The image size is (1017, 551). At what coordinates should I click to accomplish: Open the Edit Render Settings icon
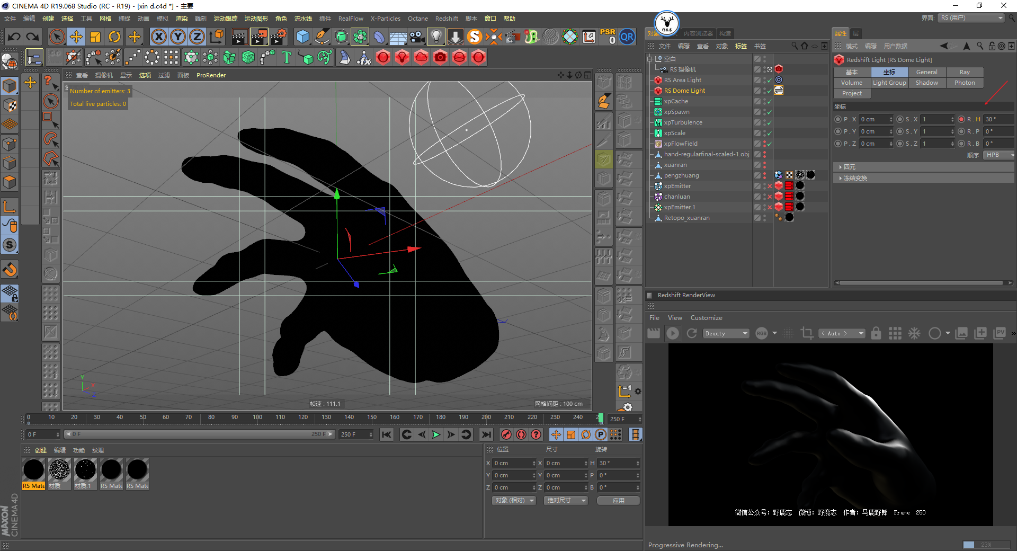tap(279, 37)
